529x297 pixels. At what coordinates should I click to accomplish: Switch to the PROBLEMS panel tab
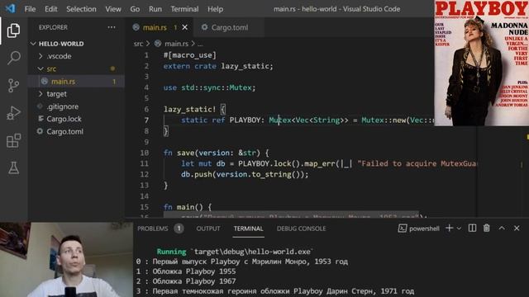pyautogui.click(x=152, y=229)
